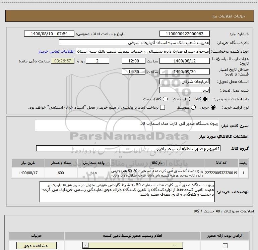The width and height of the screenshot is (258, 250).
Task: Select the کالا/خدمت radio button
Action: click(x=165, y=99)
